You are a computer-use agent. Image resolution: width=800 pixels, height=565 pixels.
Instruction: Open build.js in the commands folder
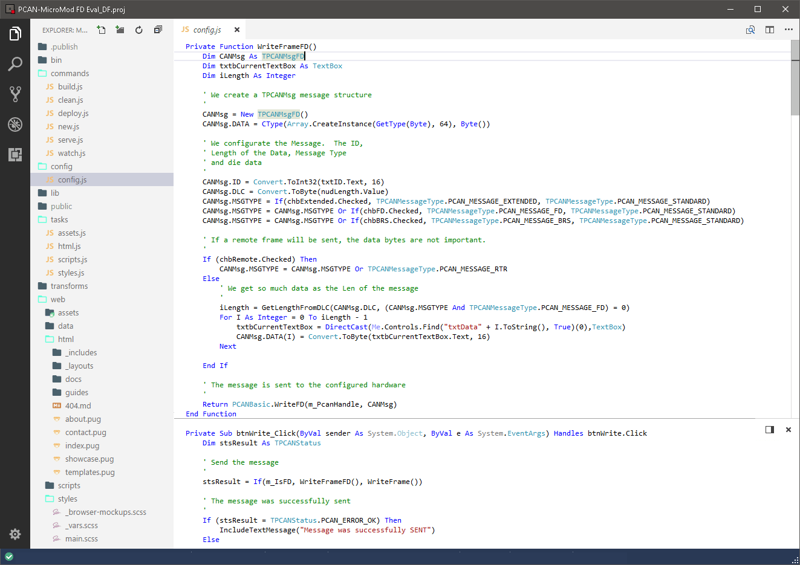point(102,86)
